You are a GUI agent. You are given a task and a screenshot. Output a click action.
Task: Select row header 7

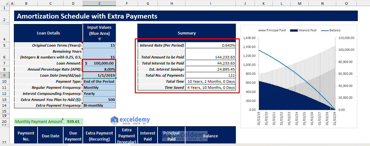point(5,63)
